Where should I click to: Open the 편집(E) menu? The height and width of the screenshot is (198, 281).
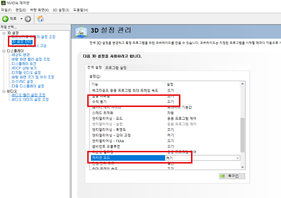pos(21,10)
